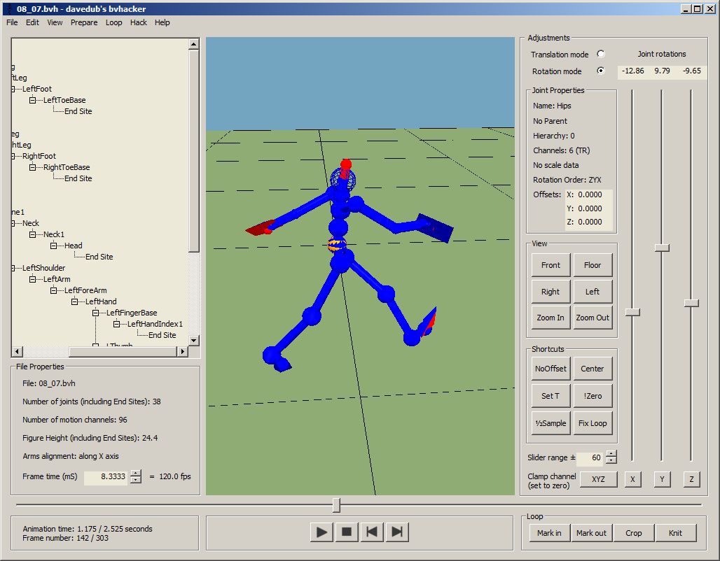Collapse the LeftHandIndex1 tree node
Image resolution: width=720 pixels, height=561 pixels.
(x=117, y=324)
